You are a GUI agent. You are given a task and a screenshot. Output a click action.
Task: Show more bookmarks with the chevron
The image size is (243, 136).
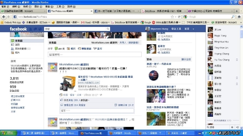click(241, 23)
